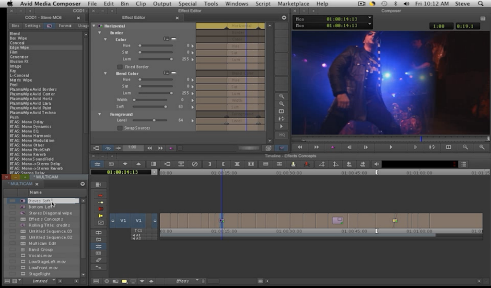Click red Lift/Overwrite segment arrow
Screen dimensions: 491x288
(x=100, y=196)
